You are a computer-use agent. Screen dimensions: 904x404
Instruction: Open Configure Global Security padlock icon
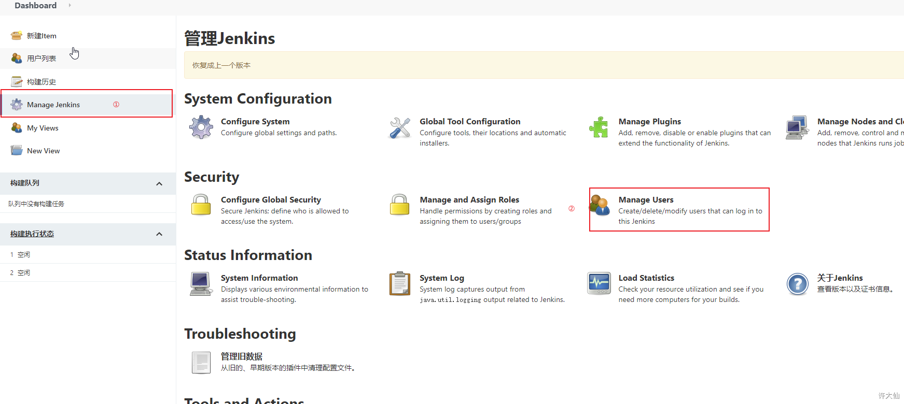[x=201, y=205]
